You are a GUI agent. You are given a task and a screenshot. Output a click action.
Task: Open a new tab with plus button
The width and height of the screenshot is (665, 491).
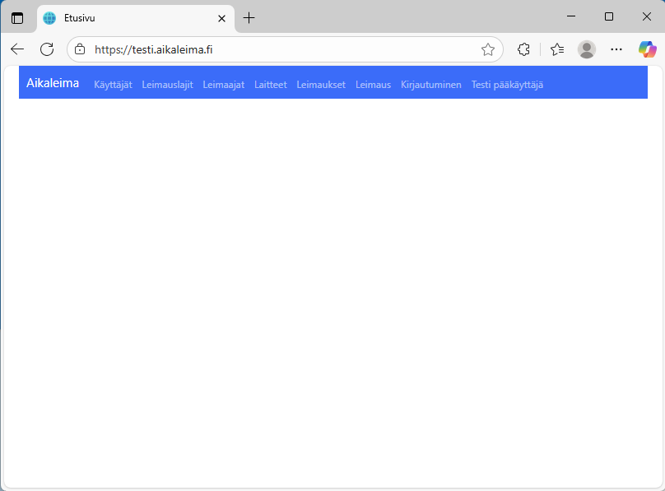coord(249,17)
